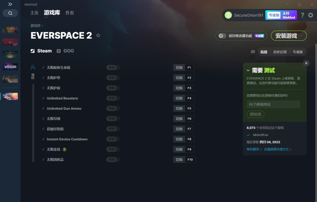The width and height of the screenshot is (317, 202).
Task: Click the MrAntiFun author avatar icon
Action: tap(249, 135)
